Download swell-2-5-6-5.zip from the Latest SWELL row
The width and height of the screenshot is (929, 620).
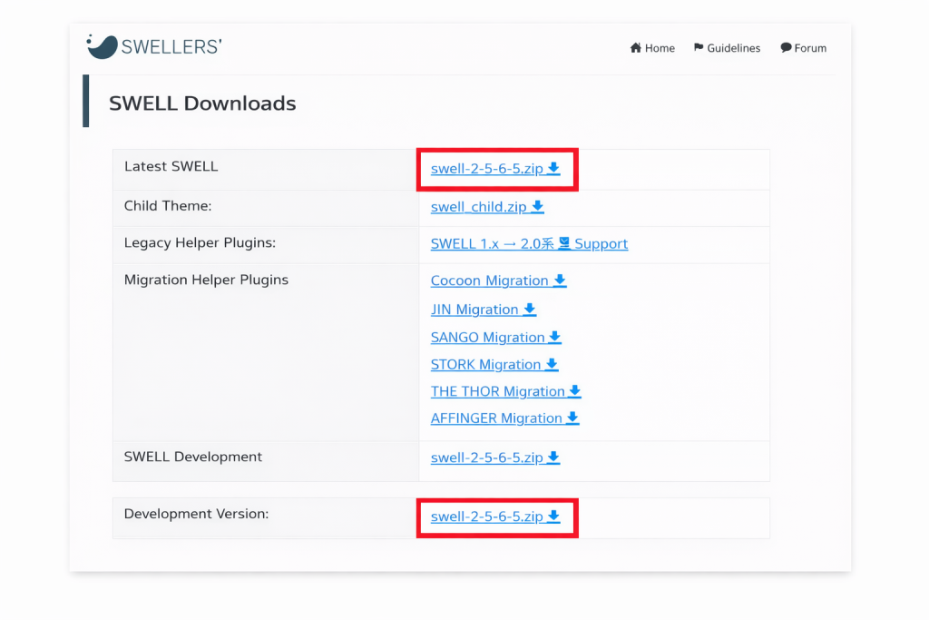click(487, 168)
